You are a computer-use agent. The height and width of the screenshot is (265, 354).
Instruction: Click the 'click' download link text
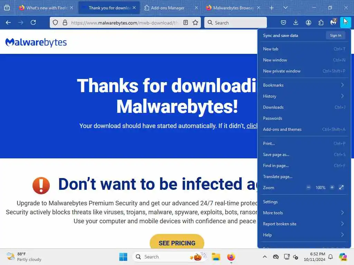[x=252, y=126]
